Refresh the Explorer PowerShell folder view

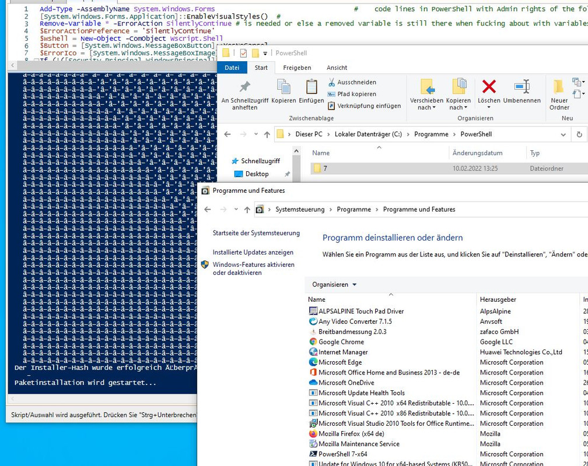(x=579, y=135)
